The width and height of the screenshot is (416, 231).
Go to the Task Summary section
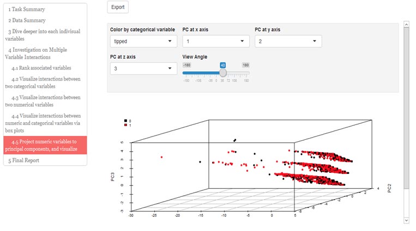click(27, 9)
